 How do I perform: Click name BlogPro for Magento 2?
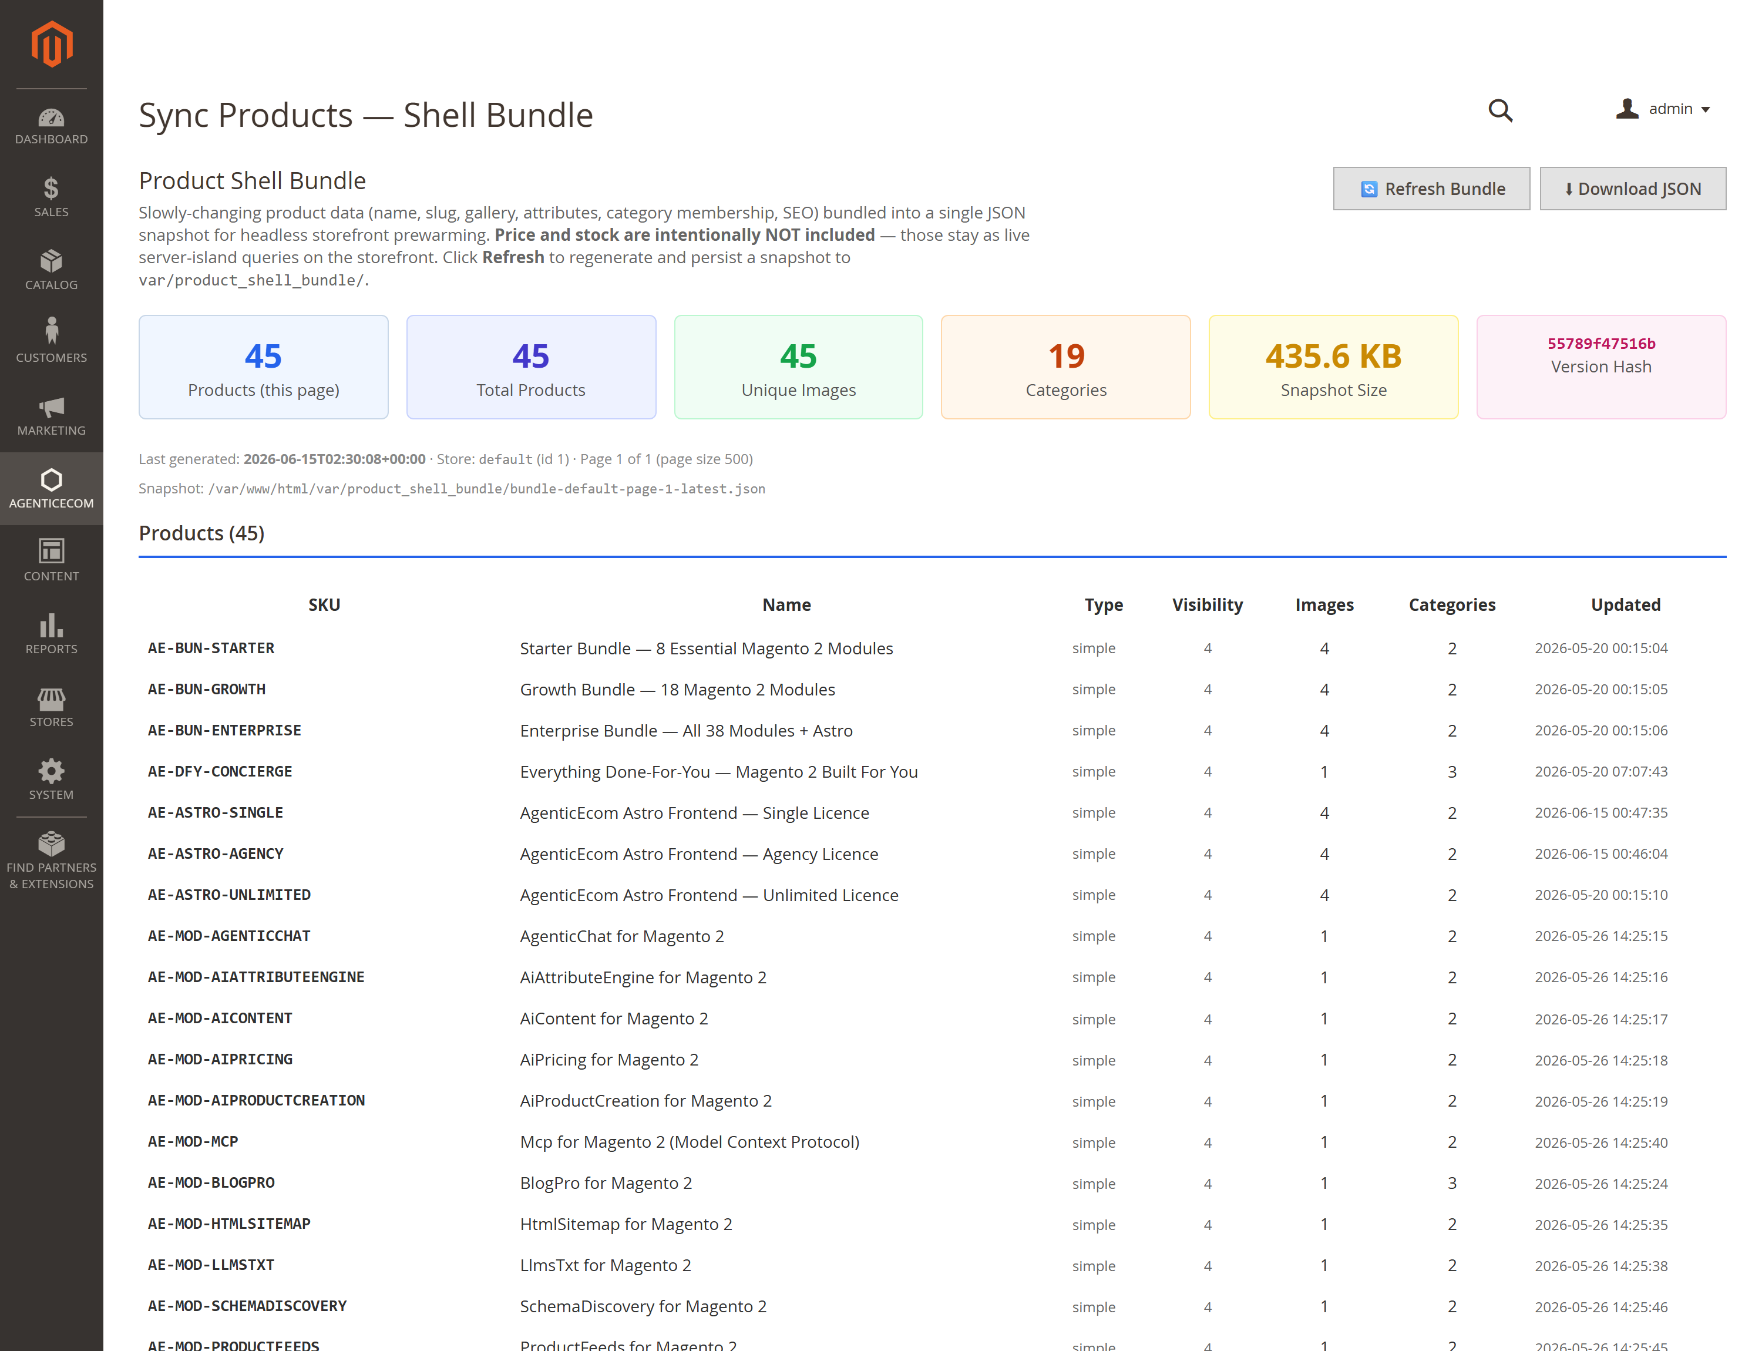coord(606,1183)
